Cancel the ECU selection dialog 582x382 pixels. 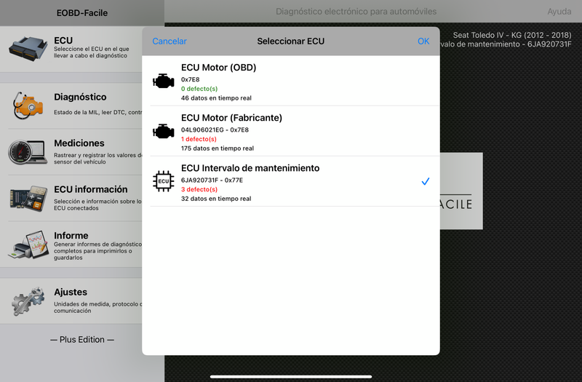click(x=170, y=41)
